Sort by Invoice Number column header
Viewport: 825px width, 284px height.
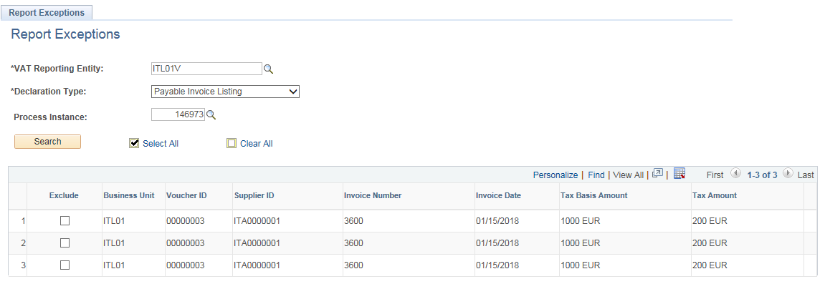(373, 195)
